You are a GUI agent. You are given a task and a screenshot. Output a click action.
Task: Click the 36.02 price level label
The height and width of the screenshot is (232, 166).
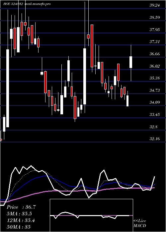tap(155, 66)
